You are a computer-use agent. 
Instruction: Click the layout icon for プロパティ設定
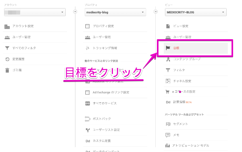tap(88, 26)
